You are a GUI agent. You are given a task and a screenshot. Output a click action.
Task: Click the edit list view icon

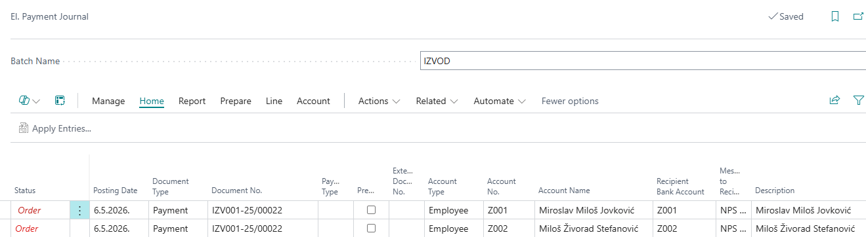(60, 101)
